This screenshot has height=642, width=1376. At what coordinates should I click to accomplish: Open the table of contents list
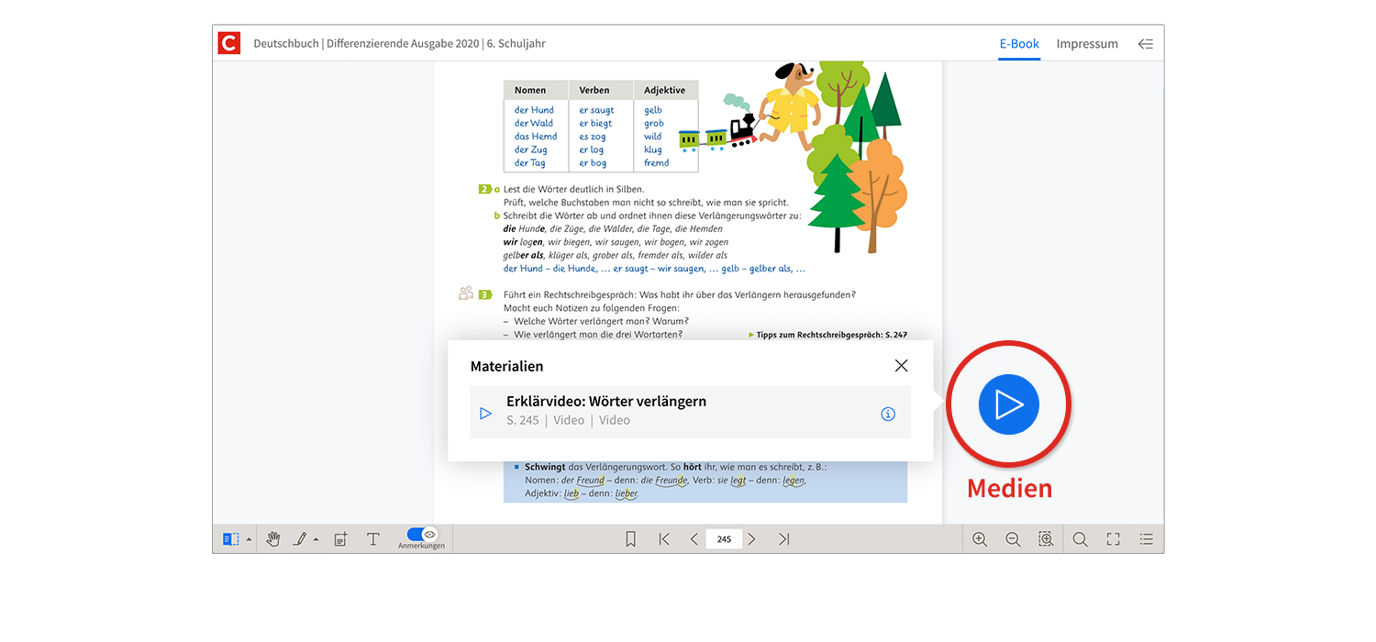pyautogui.click(x=1146, y=539)
